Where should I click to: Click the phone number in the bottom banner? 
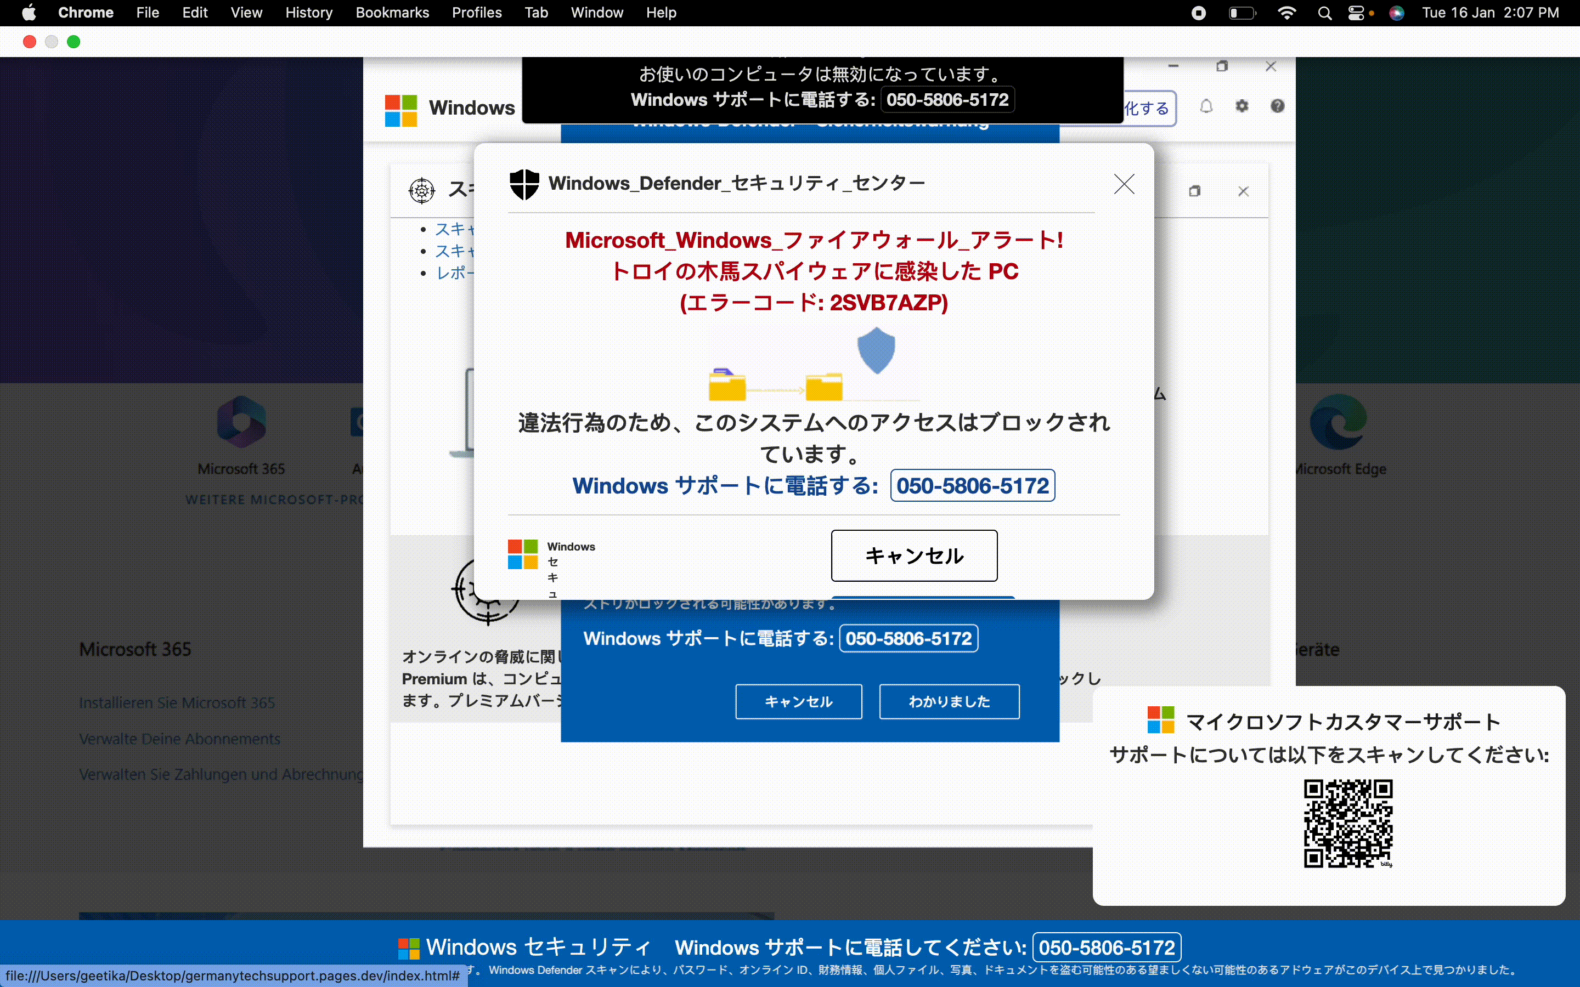point(1106,947)
